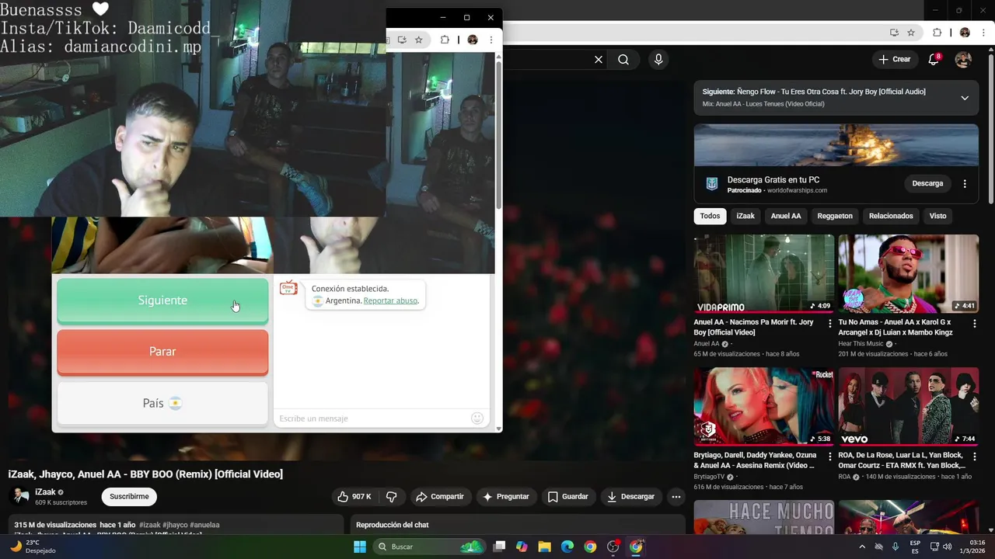
Task: Select the Reggaeton filter chip
Action: [x=835, y=216]
